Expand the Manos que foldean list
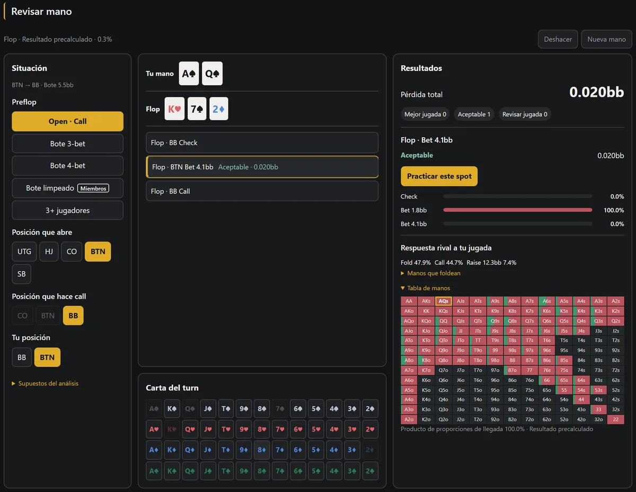This screenshot has height=492, width=636. [431, 273]
